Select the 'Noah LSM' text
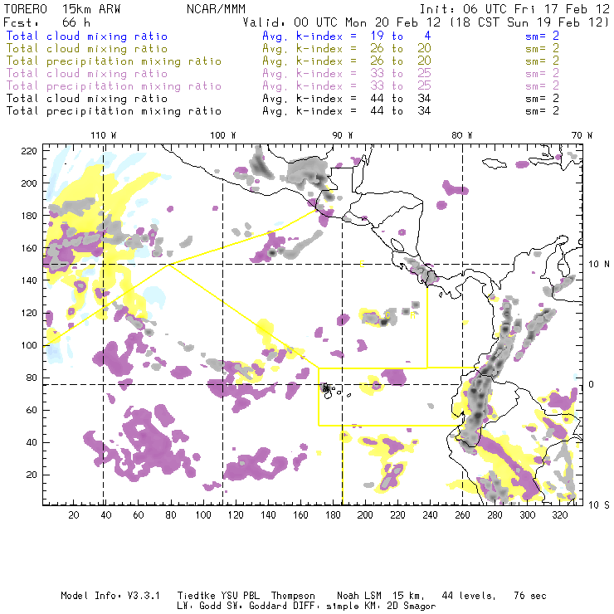 [359, 596]
